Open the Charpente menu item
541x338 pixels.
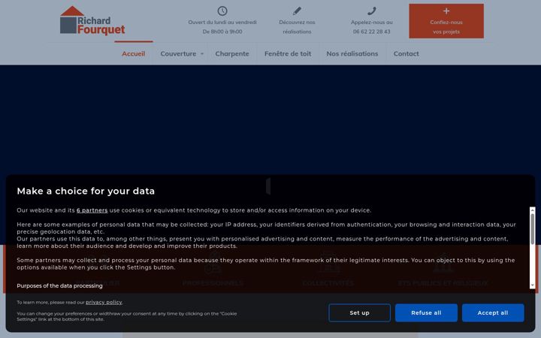point(232,54)
